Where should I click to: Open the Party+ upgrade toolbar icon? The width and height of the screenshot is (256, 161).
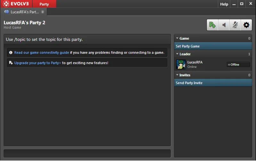click(212, 25)
